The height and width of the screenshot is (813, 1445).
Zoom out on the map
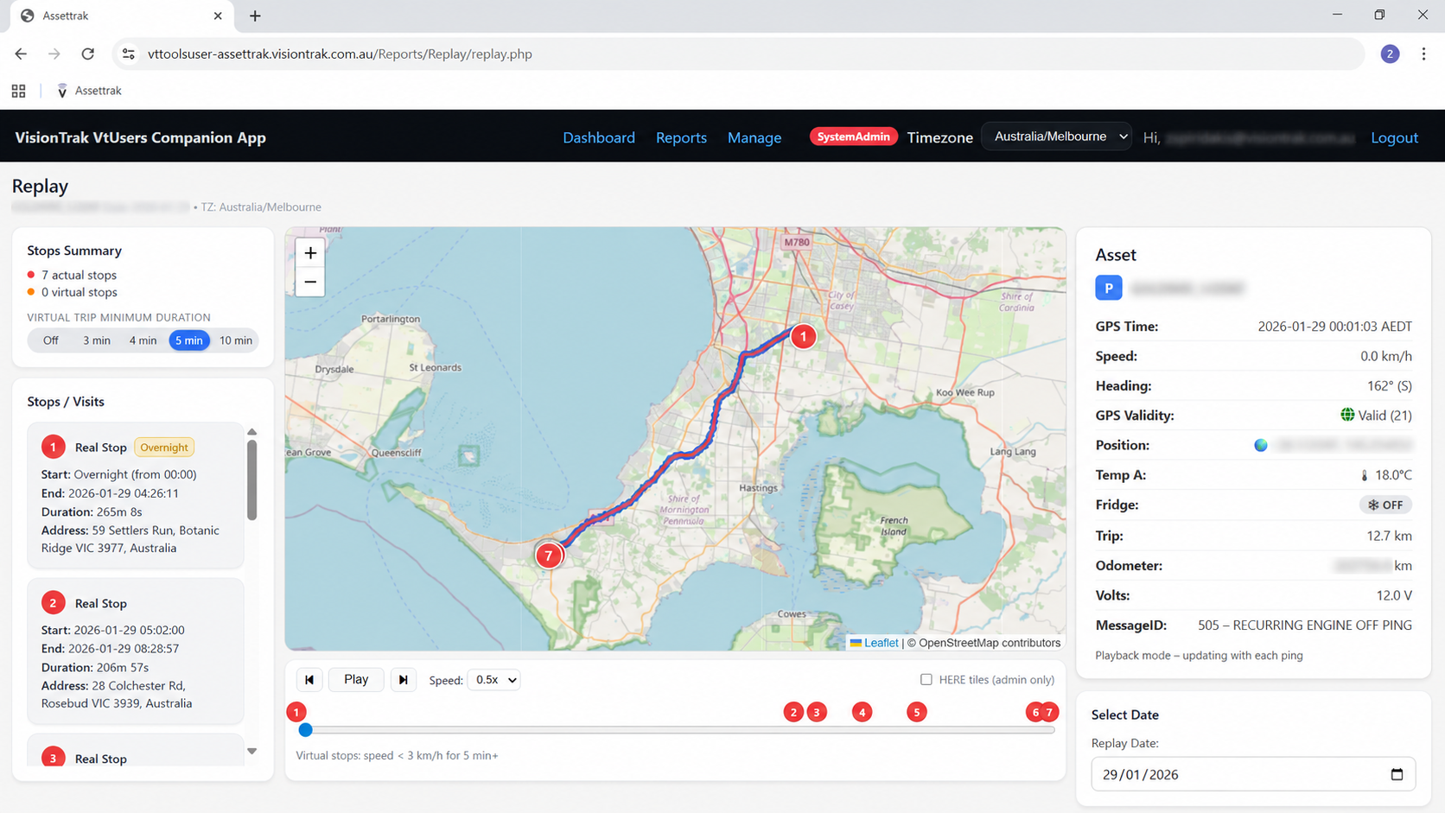click(x=310, y=282)
